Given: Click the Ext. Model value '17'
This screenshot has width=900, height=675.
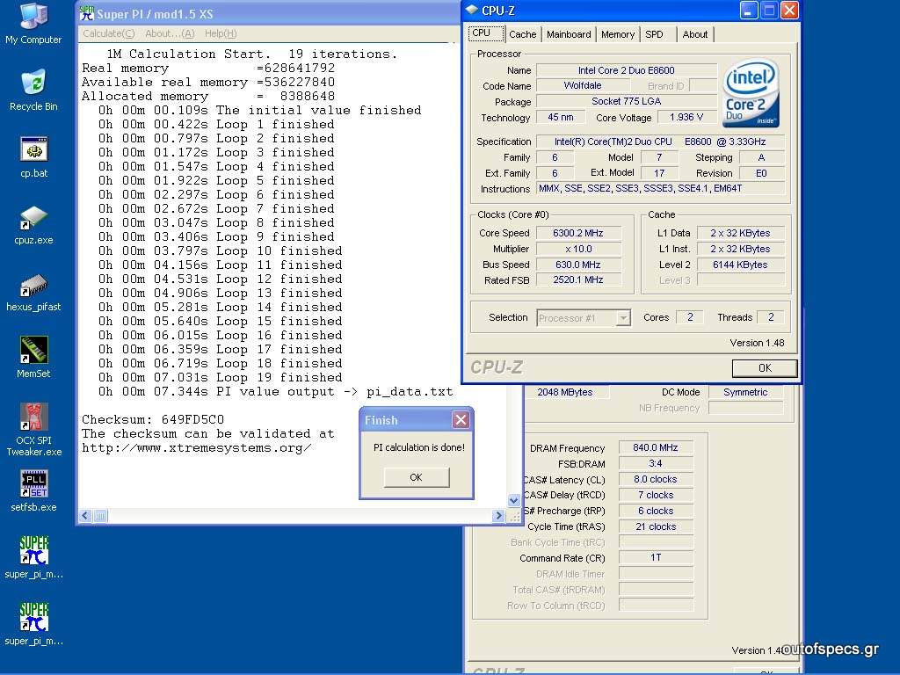Looking at the screenshot, I should (659, 173).
